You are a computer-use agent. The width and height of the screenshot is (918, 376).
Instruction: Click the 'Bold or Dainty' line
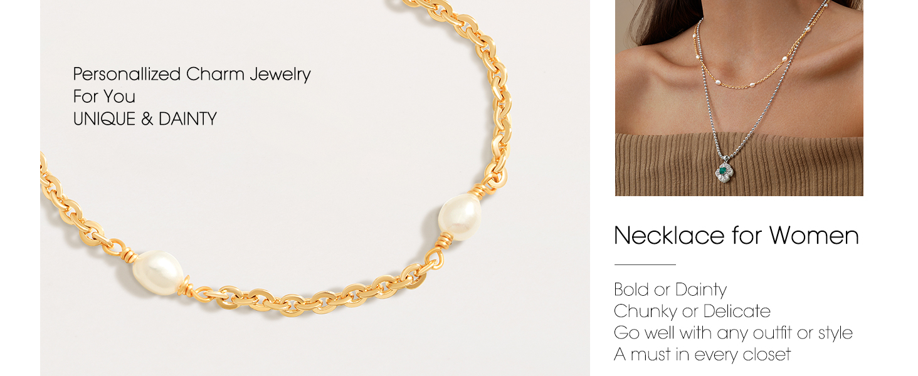[670, 290]
